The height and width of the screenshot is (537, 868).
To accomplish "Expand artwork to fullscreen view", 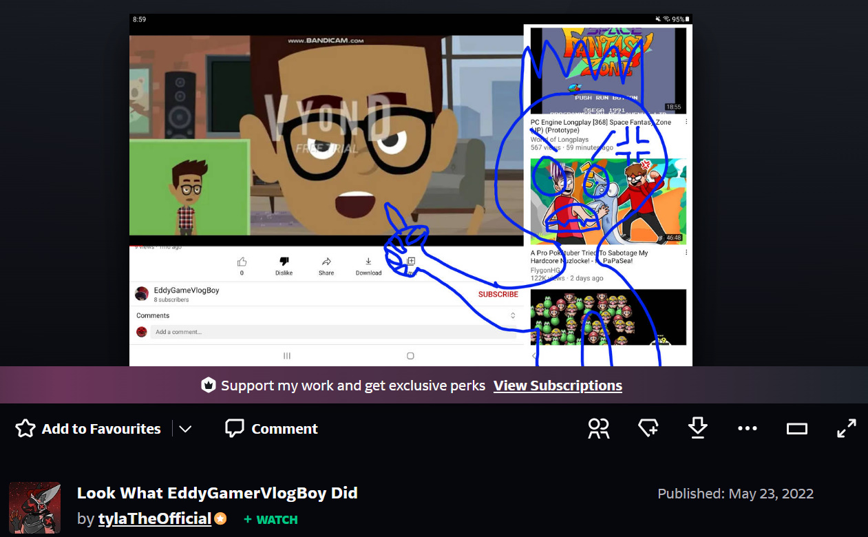I will click(846, 428).
